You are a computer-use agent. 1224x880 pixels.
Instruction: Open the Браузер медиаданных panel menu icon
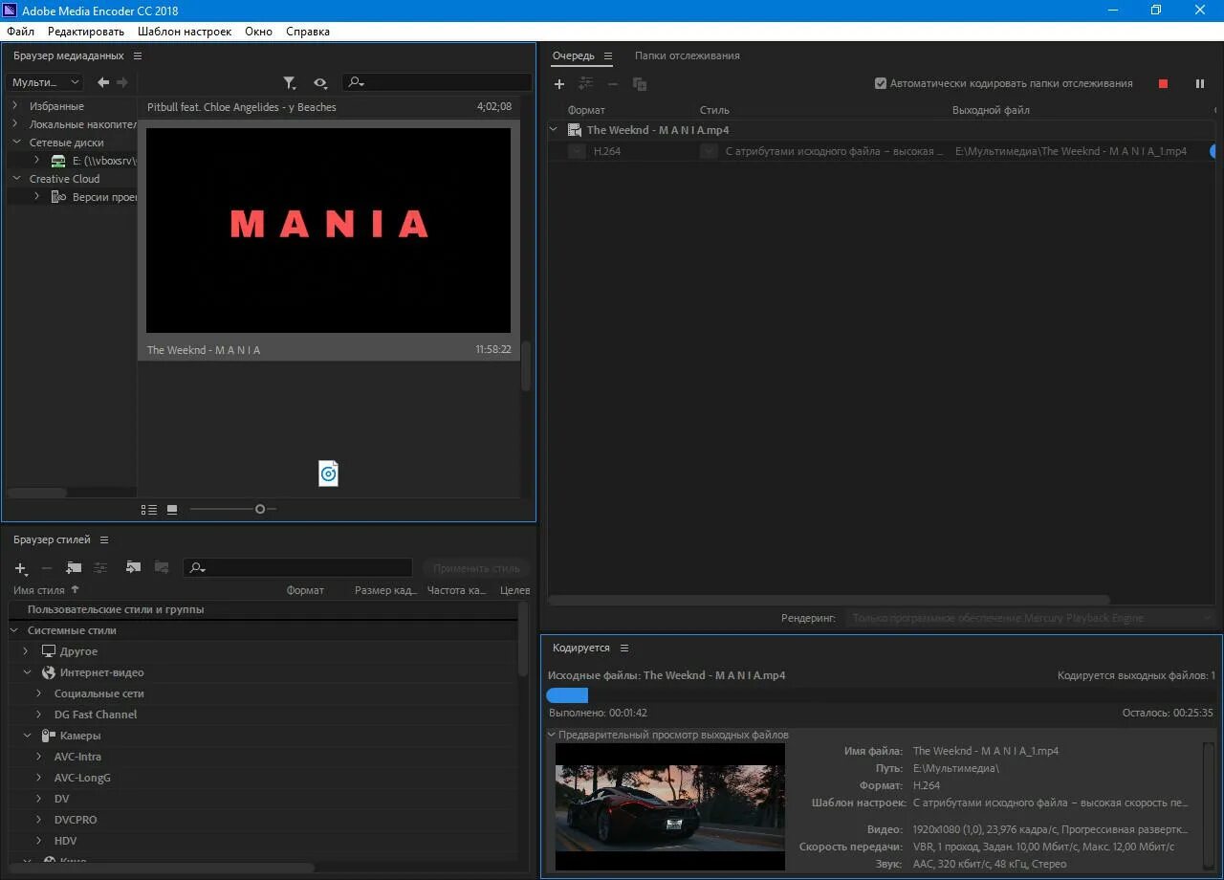coord(137,55)
